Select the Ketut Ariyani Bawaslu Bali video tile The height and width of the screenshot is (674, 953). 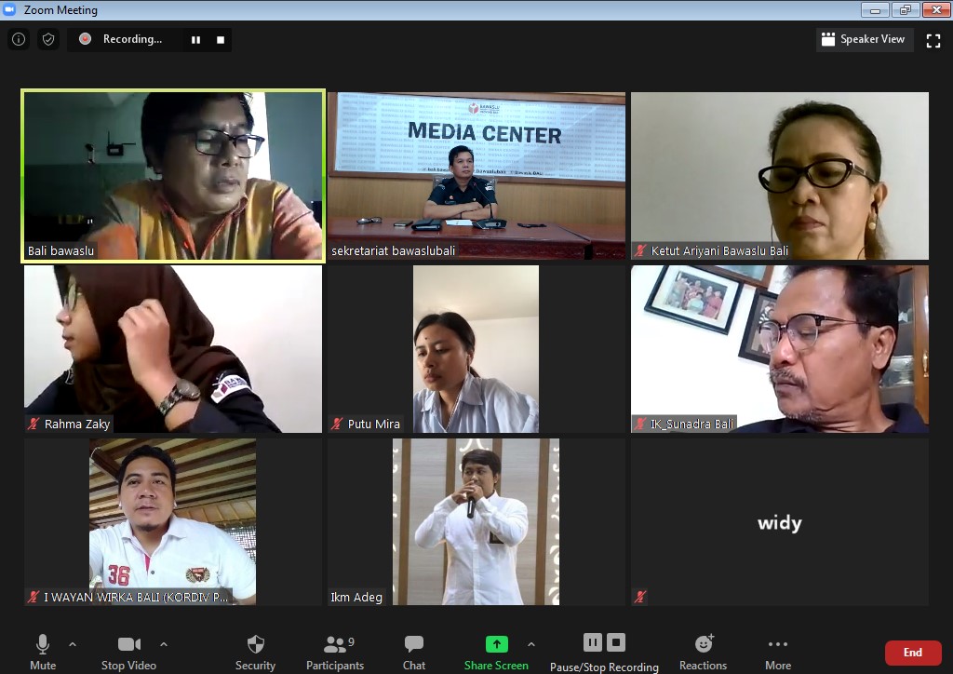780,175
